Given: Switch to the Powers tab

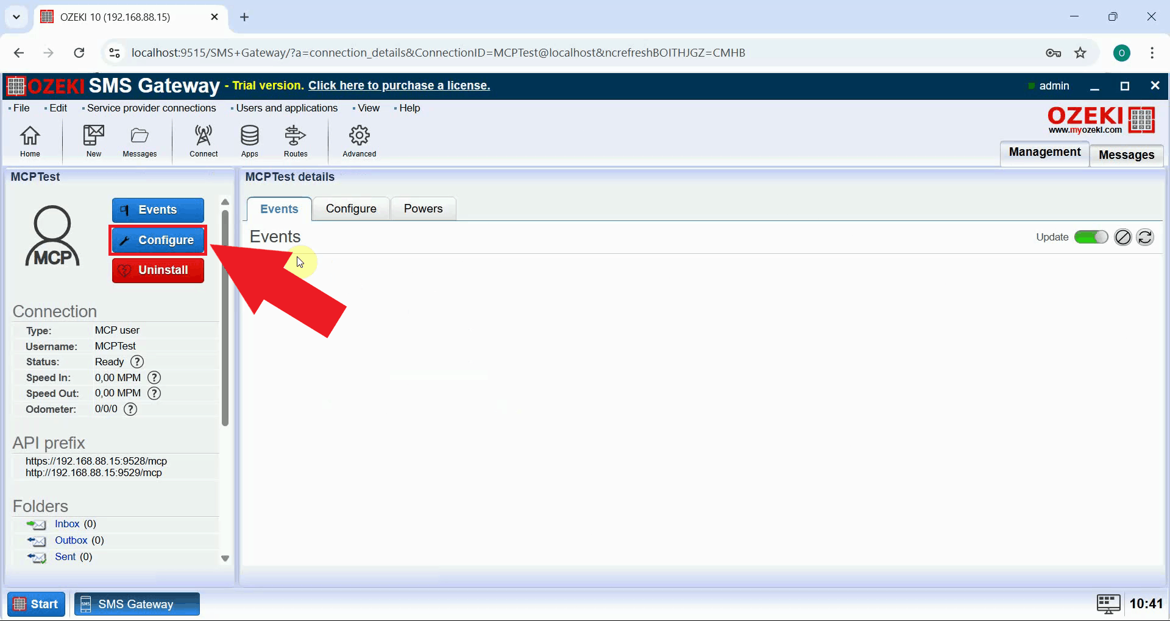Looking at the screenshot, I should pyautogui.click(x=423, y=208).
